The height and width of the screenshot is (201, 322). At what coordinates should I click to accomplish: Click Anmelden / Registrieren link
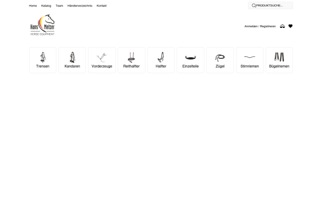[260, 26]
